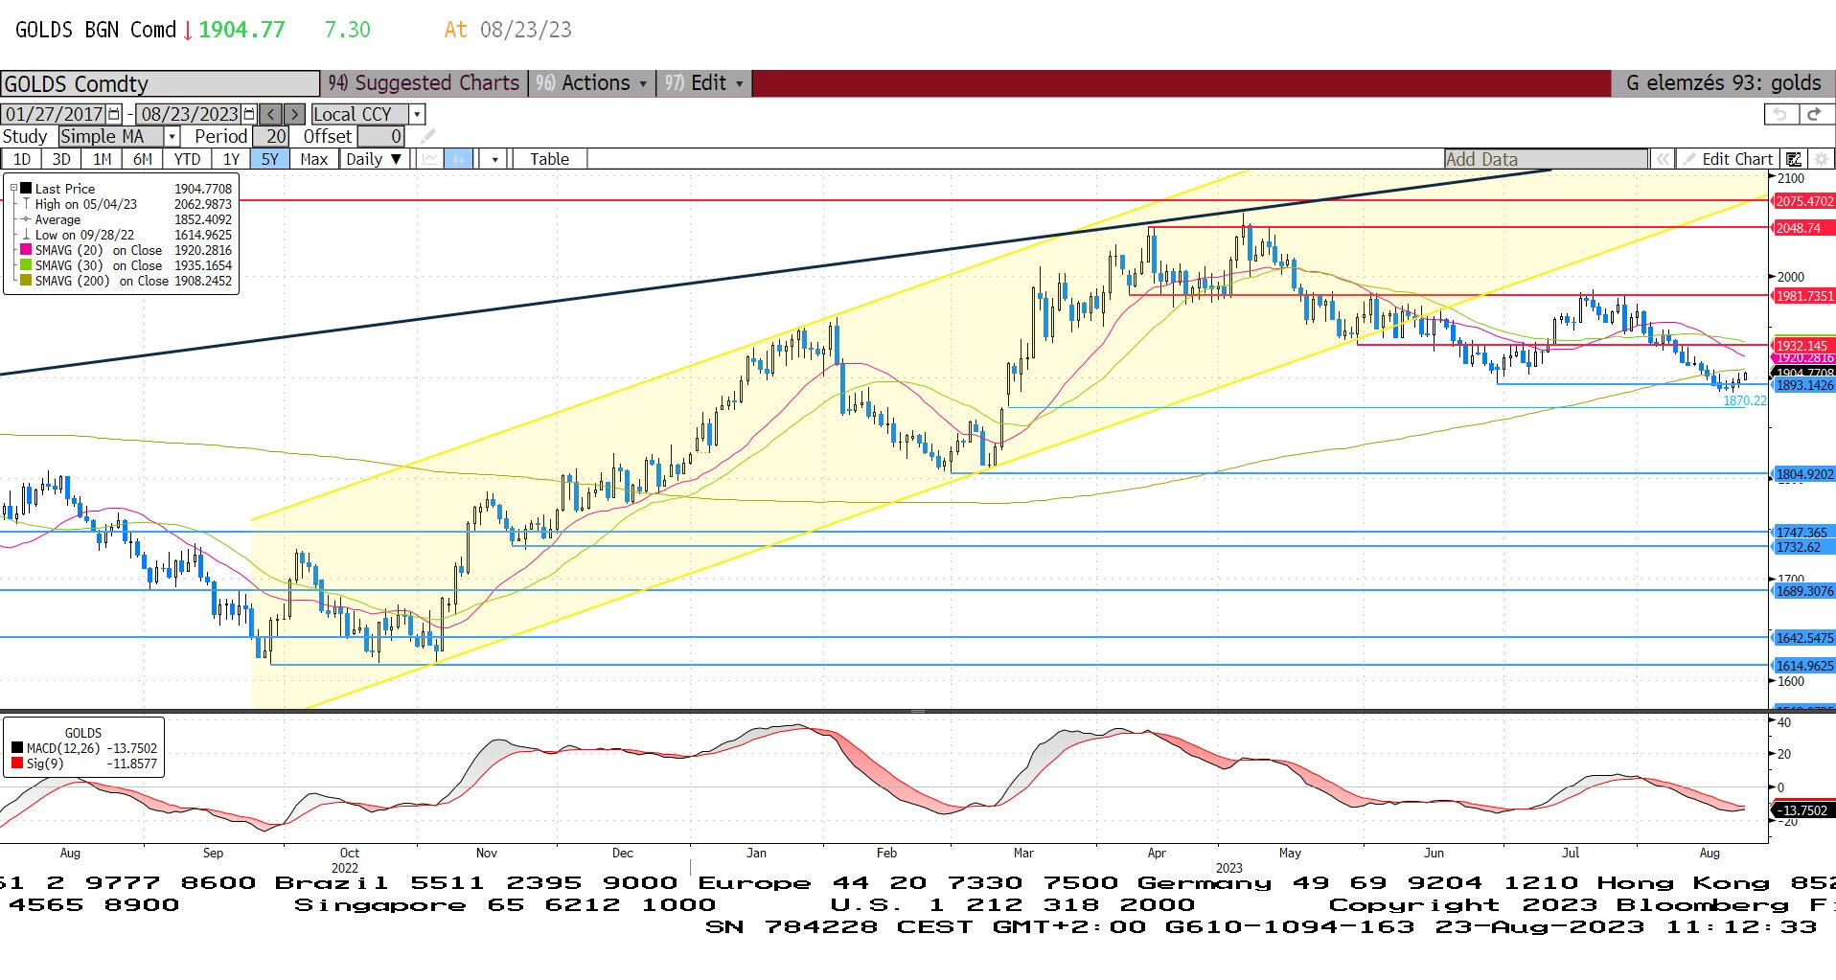Click the Period value field
1836x980 pixels.
[x=270, y=137]
